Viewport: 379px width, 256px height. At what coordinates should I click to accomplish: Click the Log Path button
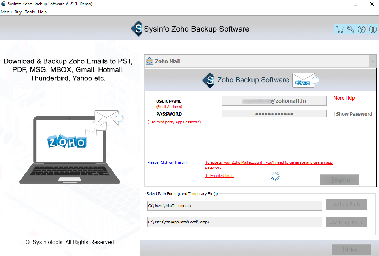pyautogui.click(x=346, y=205)
